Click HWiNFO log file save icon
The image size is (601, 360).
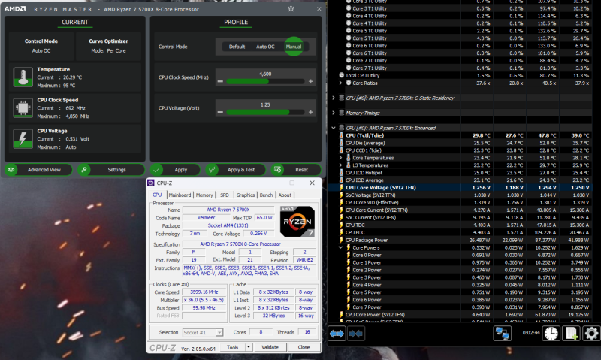click(x=571, y=334)
